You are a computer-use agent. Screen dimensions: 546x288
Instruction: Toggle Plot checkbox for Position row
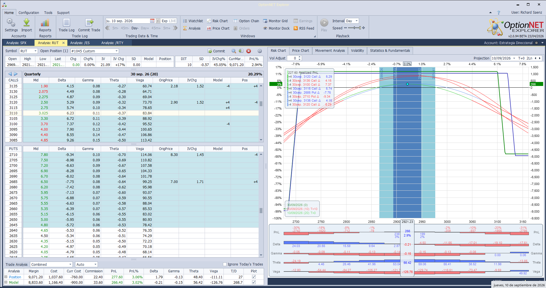[254, 277]
